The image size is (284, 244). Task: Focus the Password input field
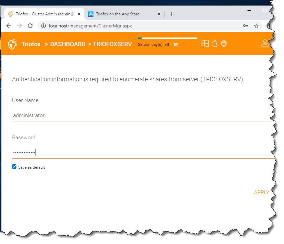click(x=143, y=152)
